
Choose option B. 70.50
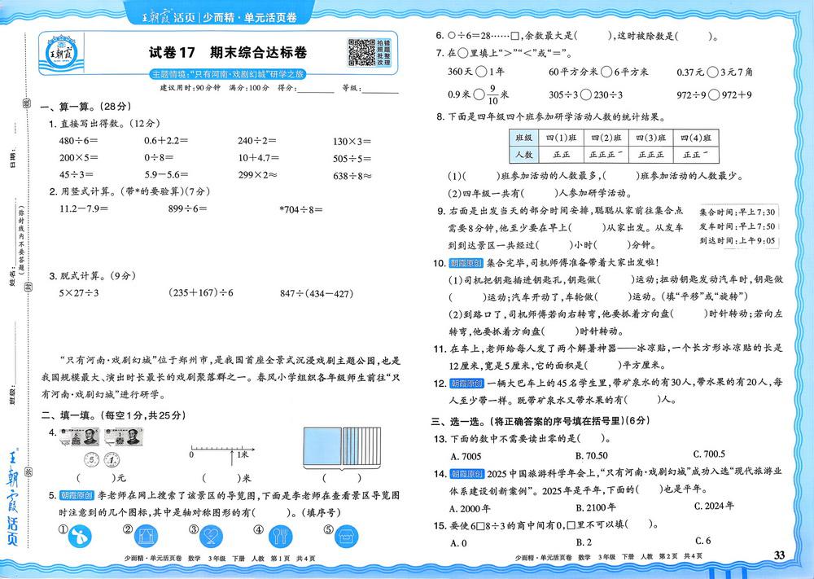pyautogui.click(x=592, y=456)
